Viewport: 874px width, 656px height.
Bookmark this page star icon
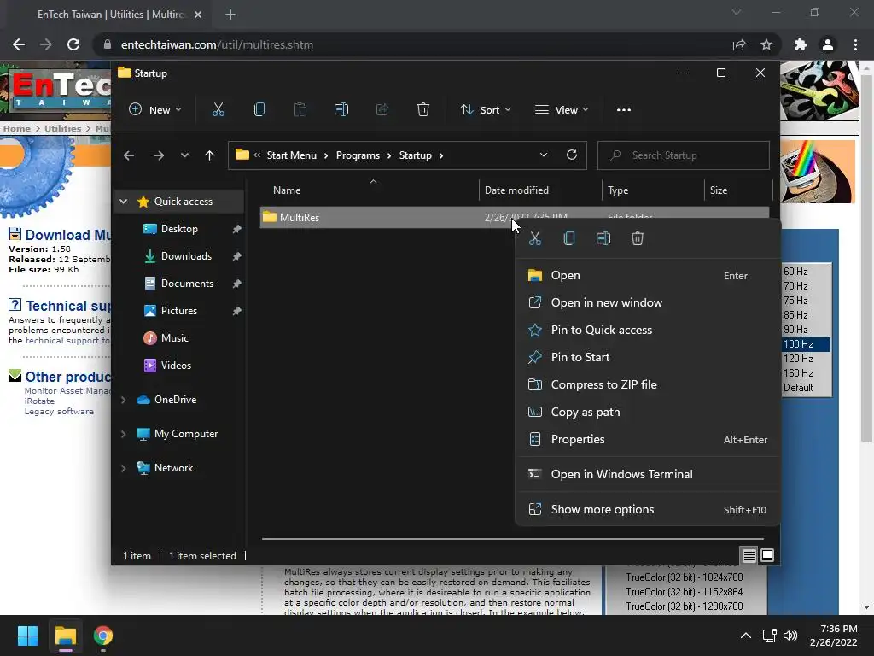(766, 44)
